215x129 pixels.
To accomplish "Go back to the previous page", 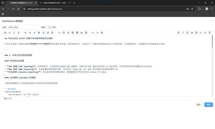I will 3,9.
